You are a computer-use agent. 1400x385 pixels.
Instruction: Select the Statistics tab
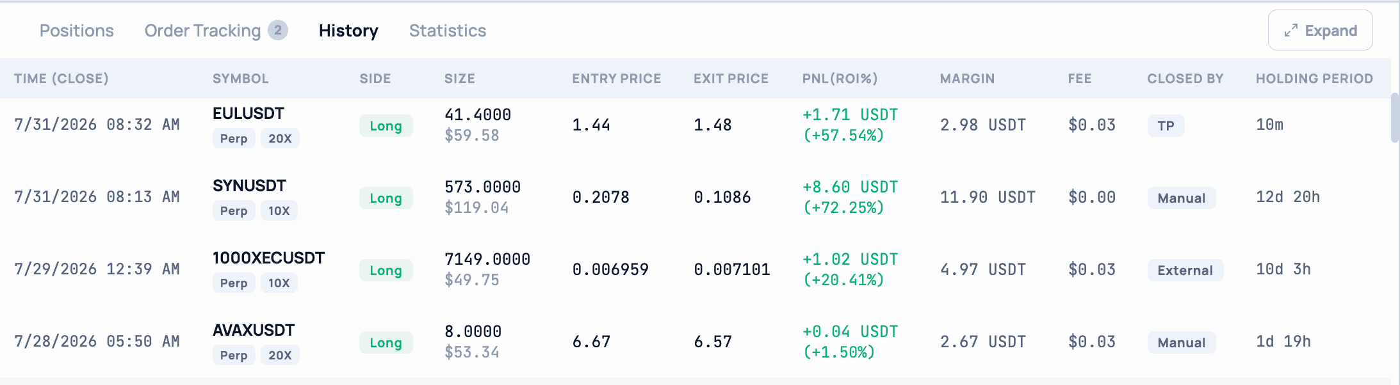[448, 31]
